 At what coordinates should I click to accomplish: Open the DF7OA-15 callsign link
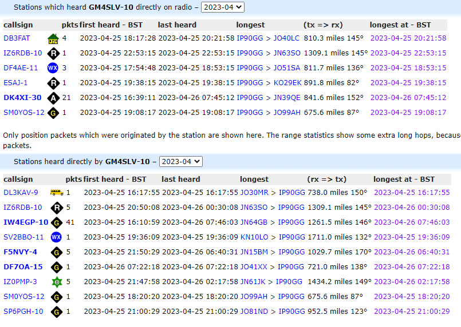point(23,267)
